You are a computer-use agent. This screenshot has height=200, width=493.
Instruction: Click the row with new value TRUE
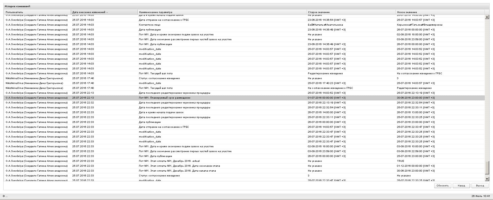pyautogui.click(x=400, y=161)
